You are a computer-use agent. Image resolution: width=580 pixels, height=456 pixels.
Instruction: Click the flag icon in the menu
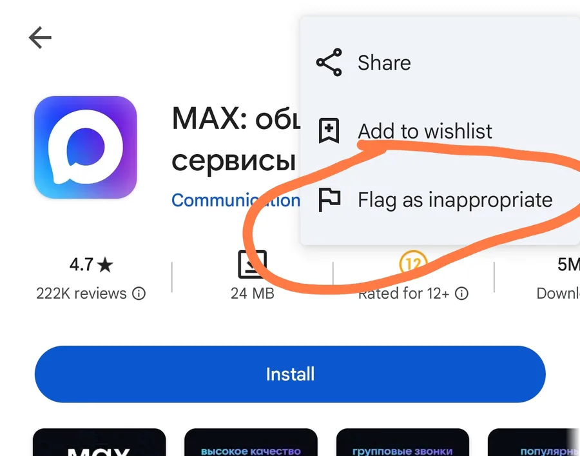[x=329, y=200]
